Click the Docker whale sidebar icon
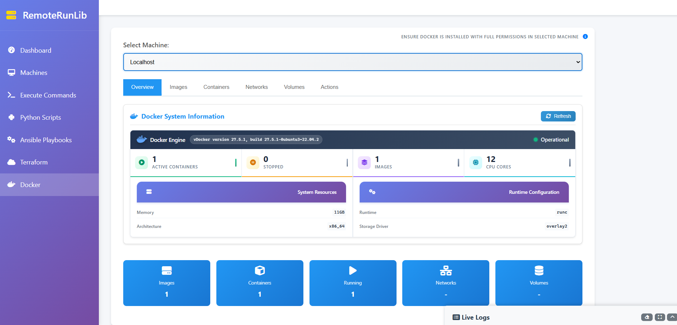The image size is (677, 325). coord(11,185)
